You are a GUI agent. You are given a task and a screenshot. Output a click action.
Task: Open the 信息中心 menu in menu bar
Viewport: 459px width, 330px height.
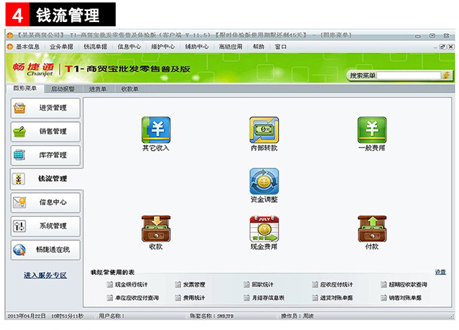tap(129, 47)
